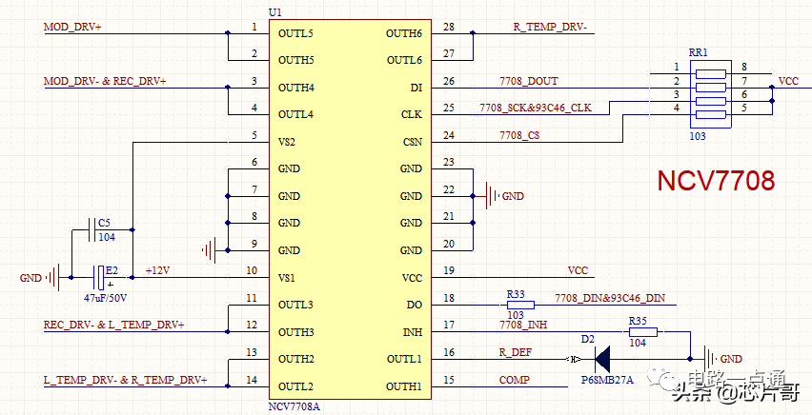Select the MOD_DRV+ net label
The image size is (812, 415).
click(72, 27)
